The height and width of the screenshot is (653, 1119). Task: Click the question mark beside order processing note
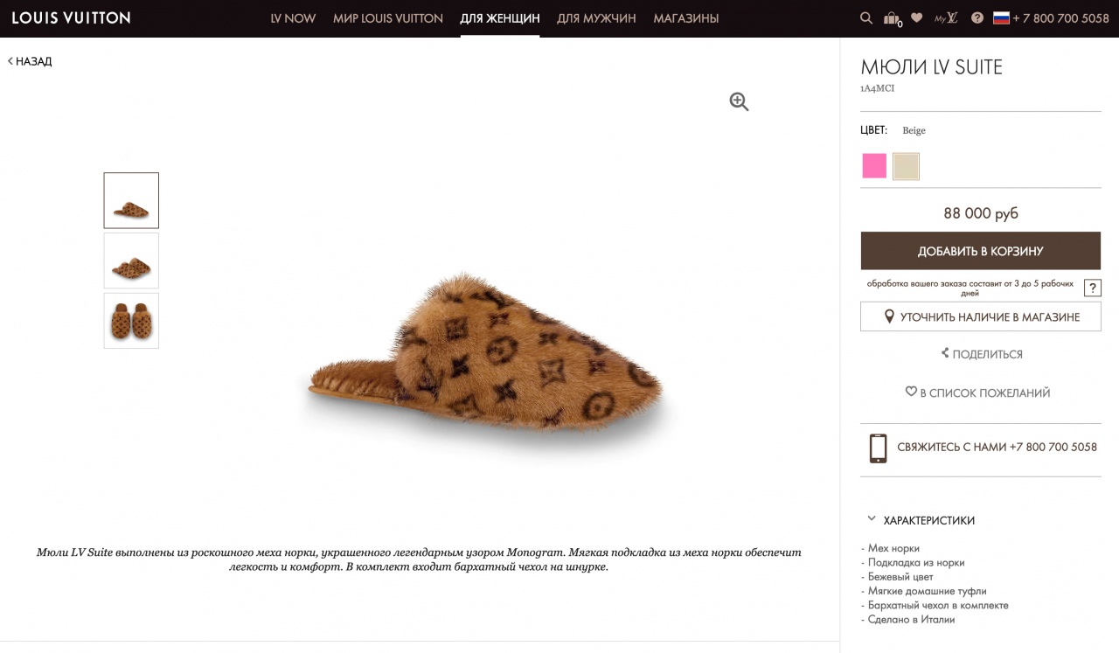pos(1092,288)
